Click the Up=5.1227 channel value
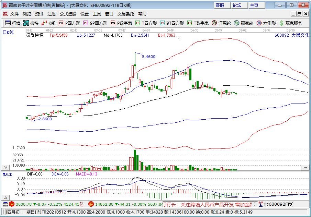Image resolution: width=311 pixels, height=217 pixels. click(x=86, y=35)
